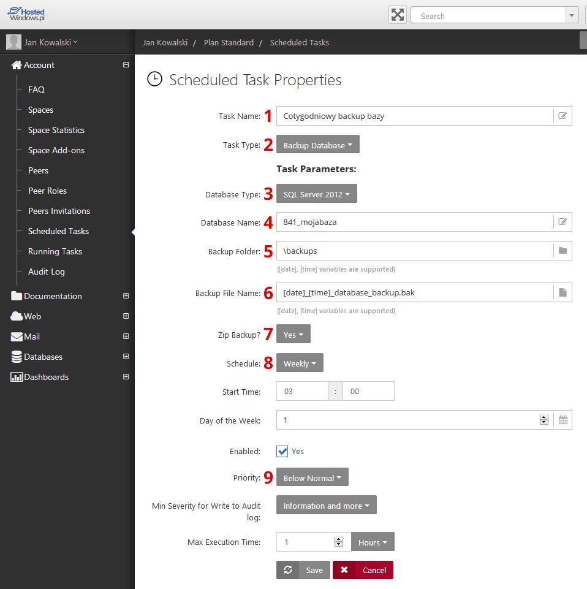The height and width of the screenshot is (589, 587).
Task: Click the Web cloud icon
Action: coord(16,316)
